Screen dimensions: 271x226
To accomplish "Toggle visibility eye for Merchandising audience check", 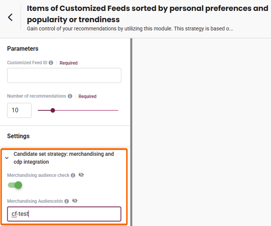I will [x=81, y=175].
